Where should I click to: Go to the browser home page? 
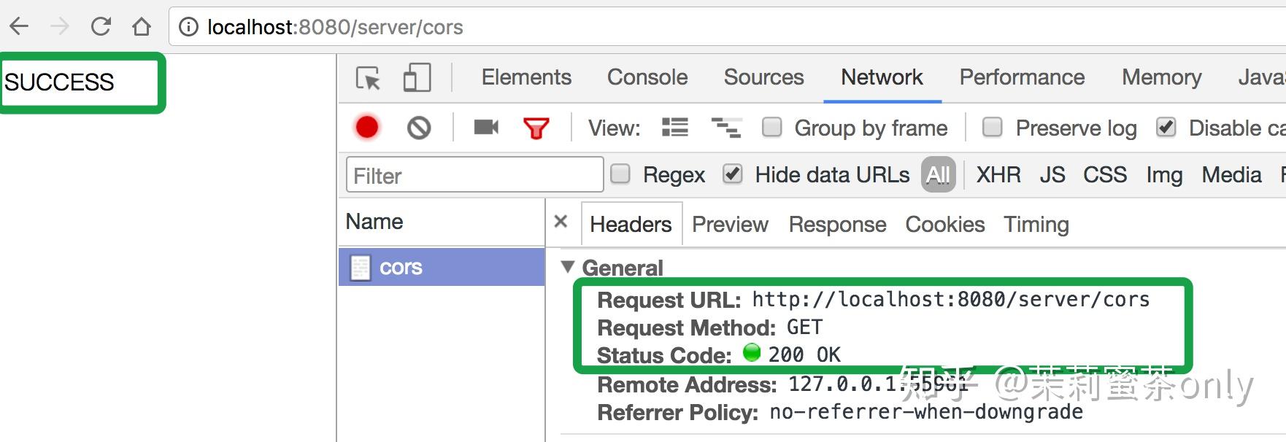click(x=142, y=27)
